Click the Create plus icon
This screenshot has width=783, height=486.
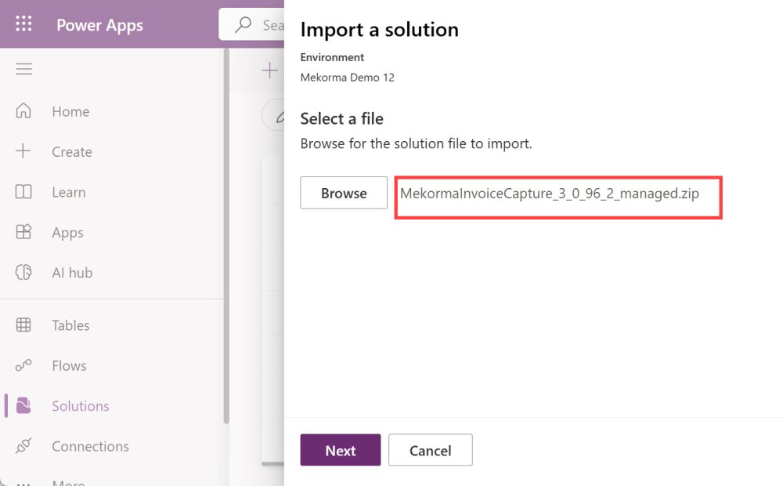point(23,151)
